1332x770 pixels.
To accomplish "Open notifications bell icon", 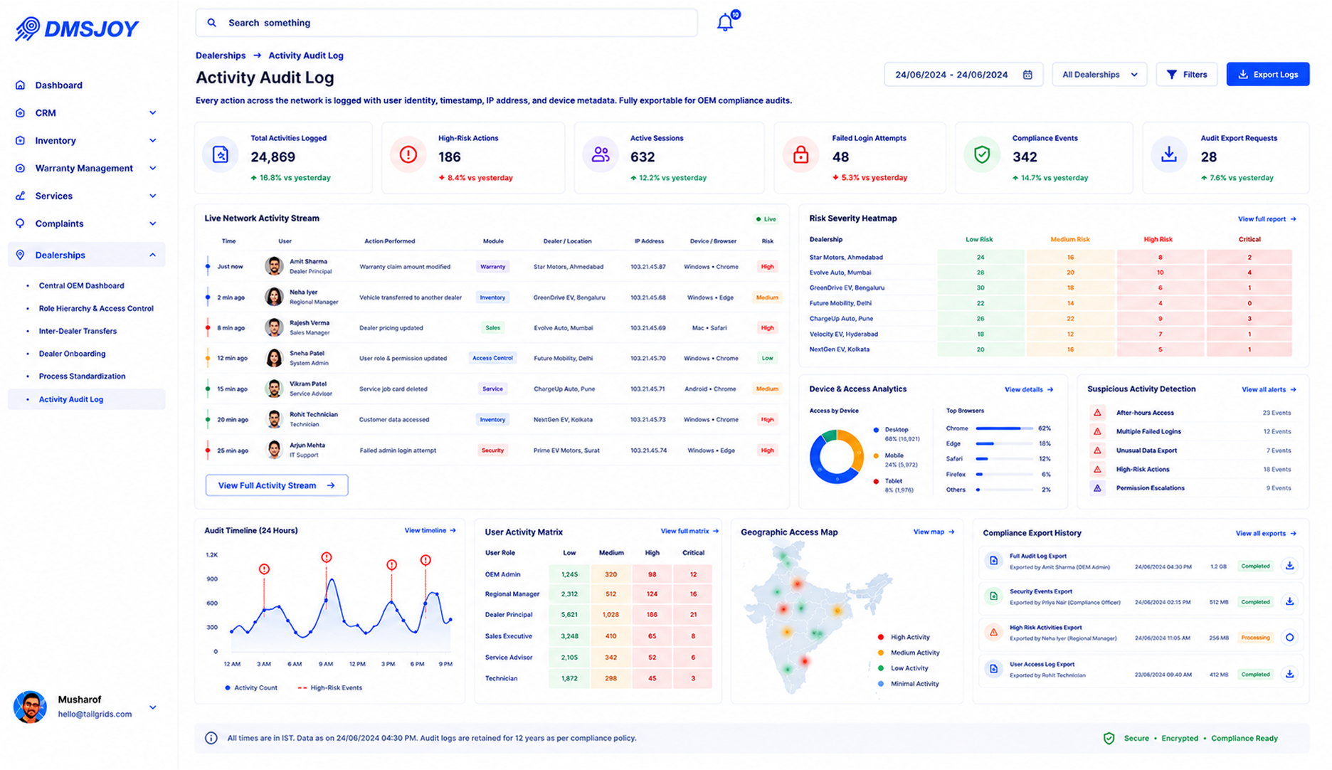I will tap(724, 23).
